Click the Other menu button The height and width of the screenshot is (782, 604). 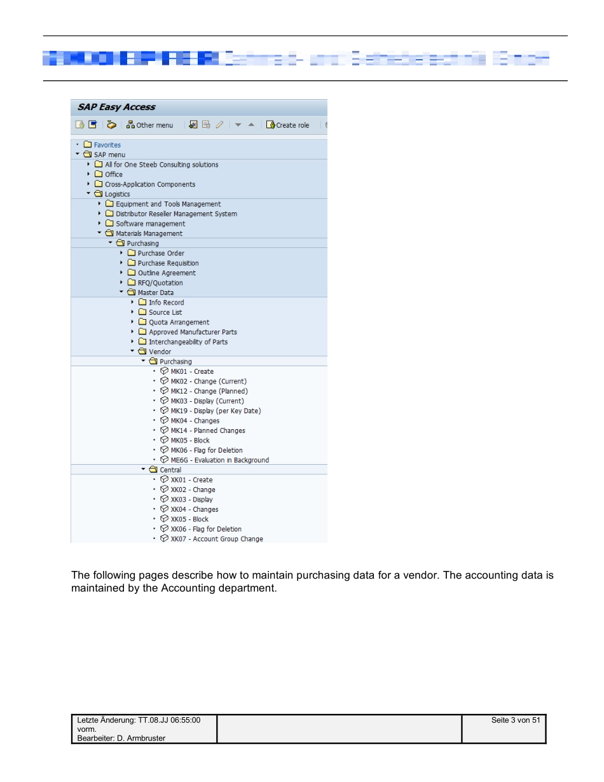150,125
